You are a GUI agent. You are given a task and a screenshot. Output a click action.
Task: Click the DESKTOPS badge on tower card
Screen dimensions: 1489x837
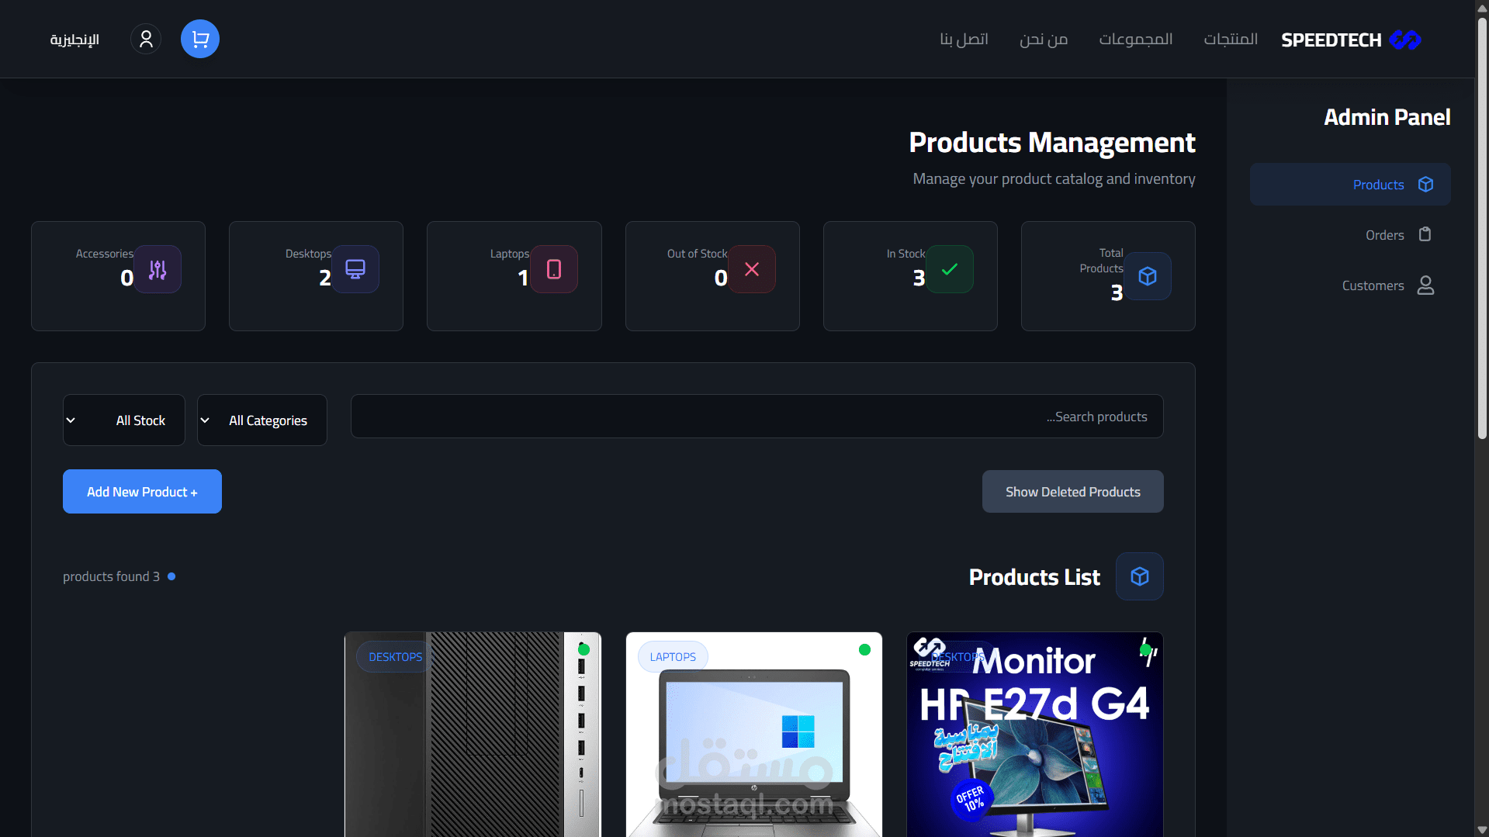pyautogui.click(x=395, y=657)
